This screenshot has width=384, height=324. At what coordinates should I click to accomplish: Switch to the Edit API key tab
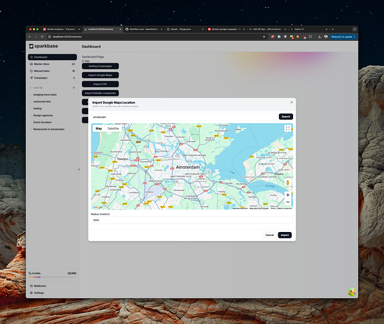[x=267, y=29]
